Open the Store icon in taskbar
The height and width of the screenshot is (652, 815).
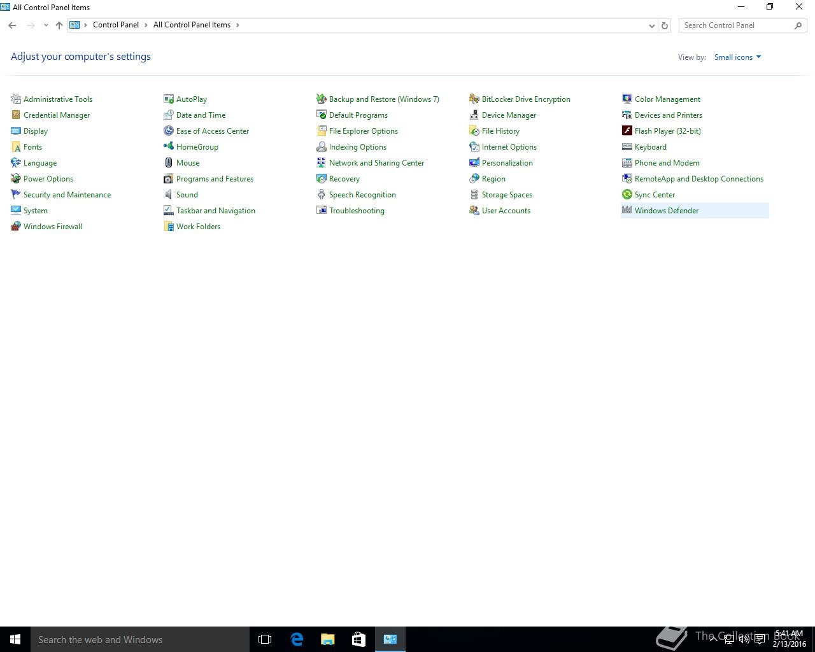[x=358, y=639]
